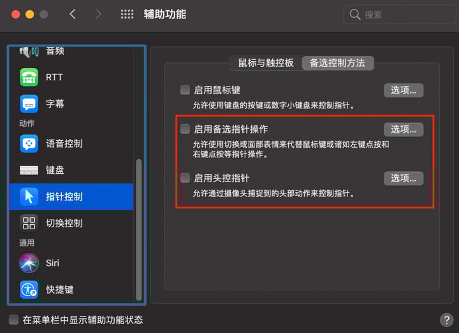Check 在菜单栏中显示辅助功能状态 checkbox
Viewport: 459px width, 333px height.
click(x=13, y=320)
